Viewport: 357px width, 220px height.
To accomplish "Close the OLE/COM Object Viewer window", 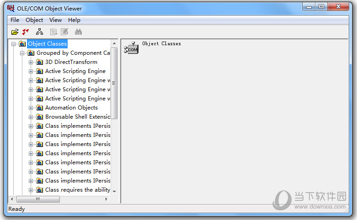I will pyautogui.click(x=338, y=7).
